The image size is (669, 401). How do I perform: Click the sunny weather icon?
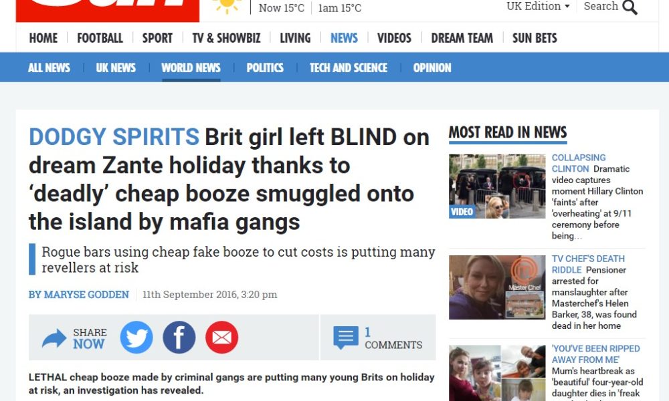(227, 5)
